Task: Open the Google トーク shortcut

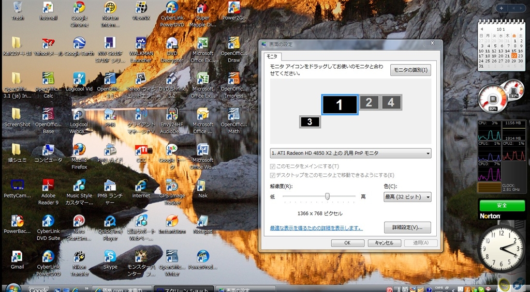Action: click(172, 156)
